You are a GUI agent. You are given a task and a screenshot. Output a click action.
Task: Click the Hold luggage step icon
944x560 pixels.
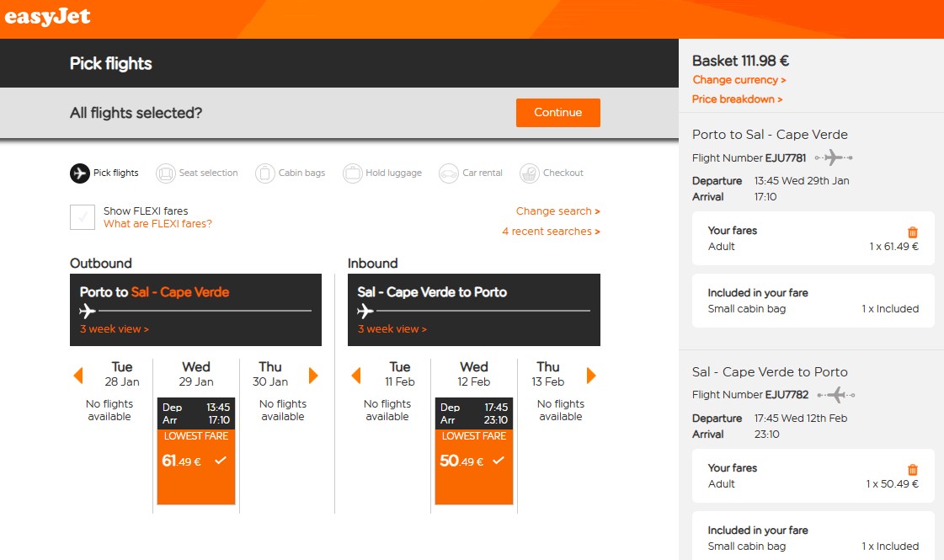pyautogui.click(x=352, y=173)
